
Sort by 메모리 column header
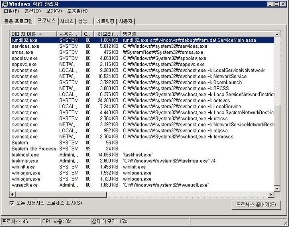pos(107,34)
